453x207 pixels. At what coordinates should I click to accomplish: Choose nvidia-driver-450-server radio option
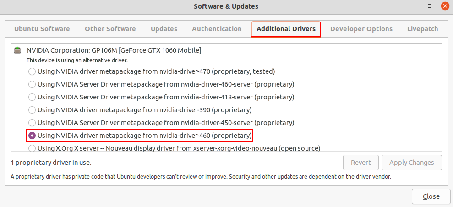pyautogui.click(x=32, y=123)
